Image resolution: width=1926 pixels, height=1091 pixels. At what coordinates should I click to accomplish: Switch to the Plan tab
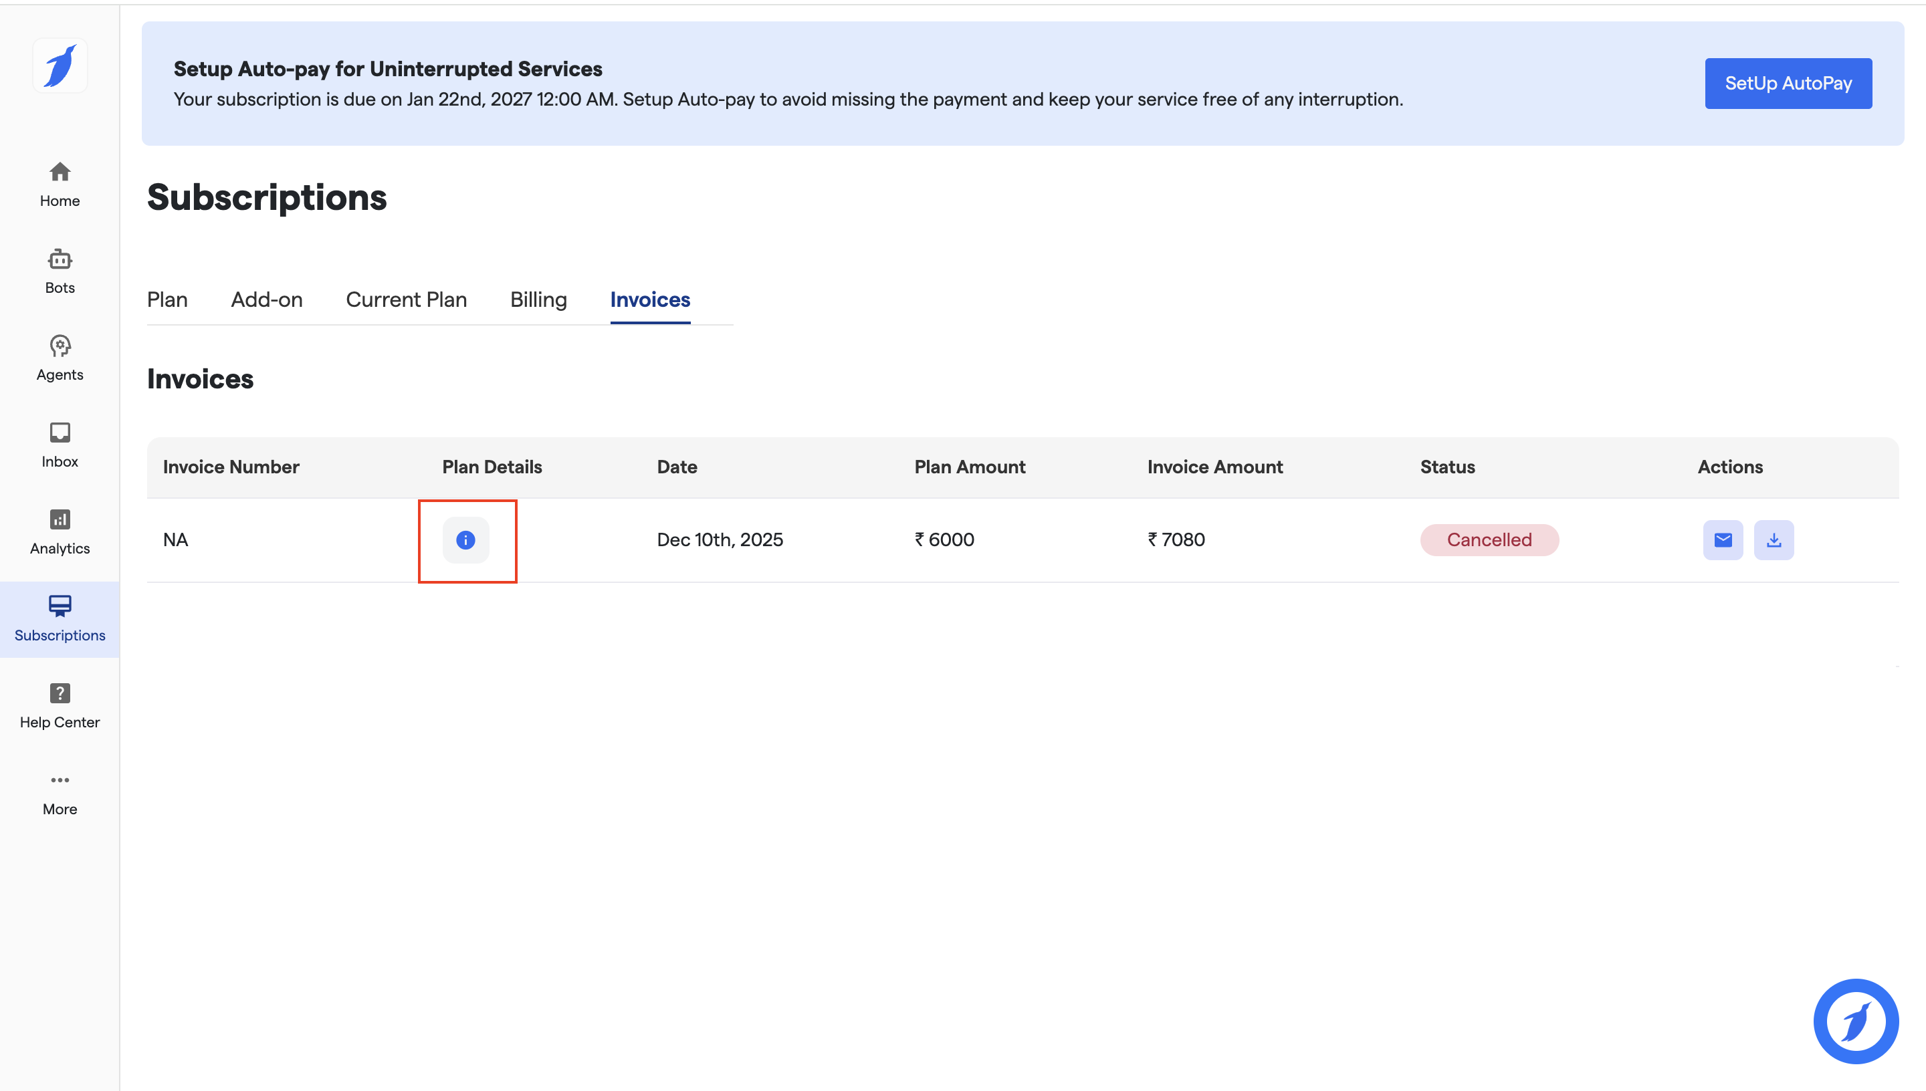(167, 299)
